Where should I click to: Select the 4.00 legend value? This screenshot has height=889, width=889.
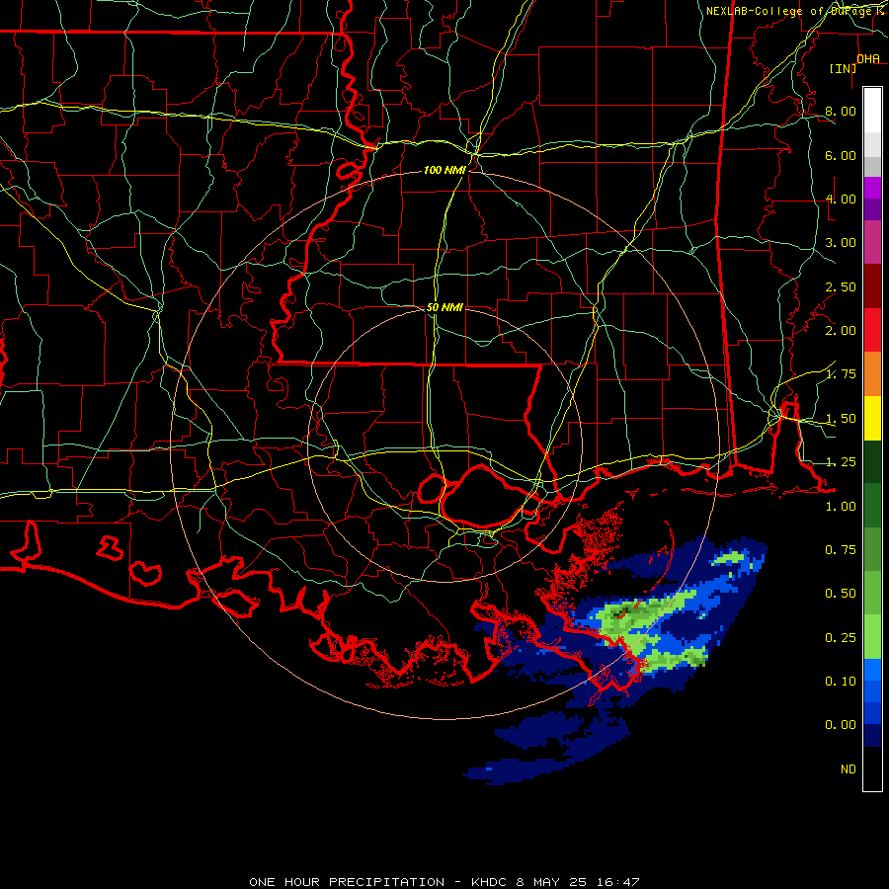[841, 199]
